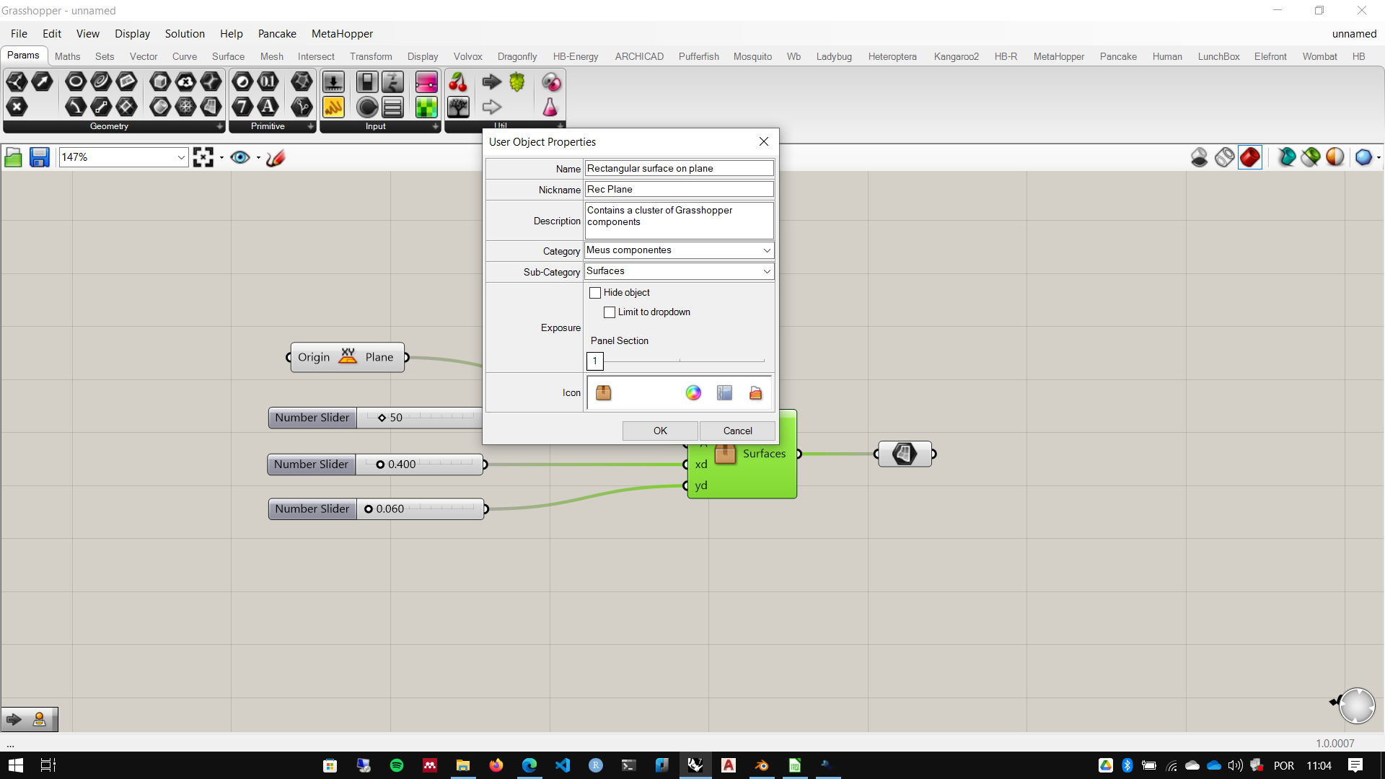Select the Number '0.1' primitive icon

268,82
